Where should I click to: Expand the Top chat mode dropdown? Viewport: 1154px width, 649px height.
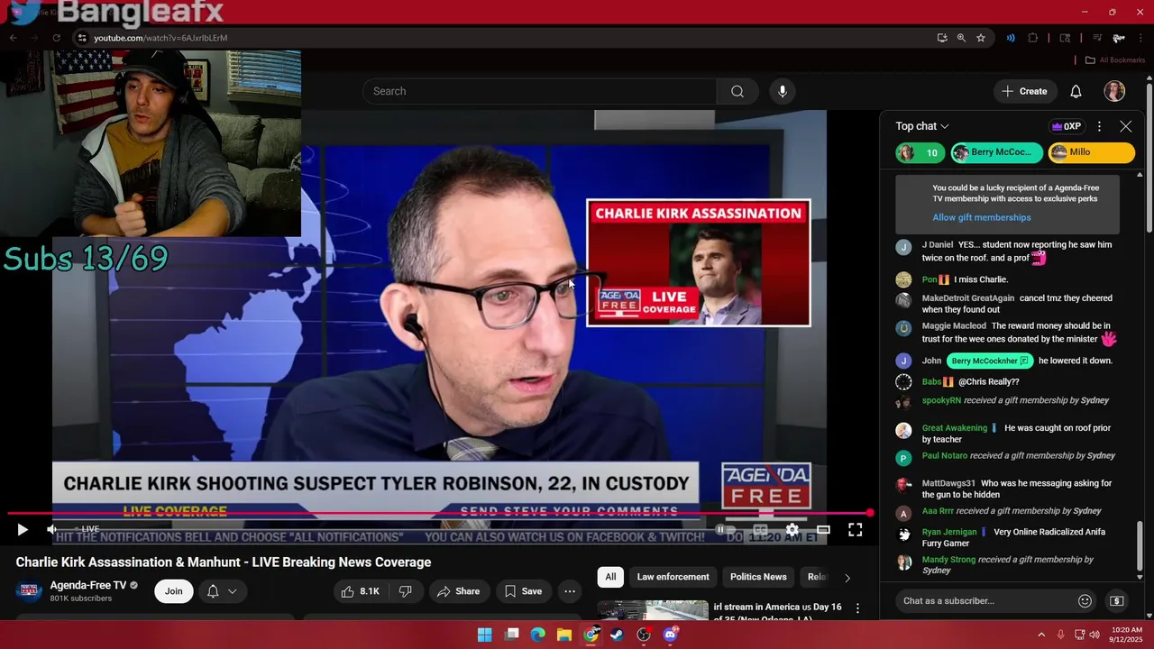922,126
